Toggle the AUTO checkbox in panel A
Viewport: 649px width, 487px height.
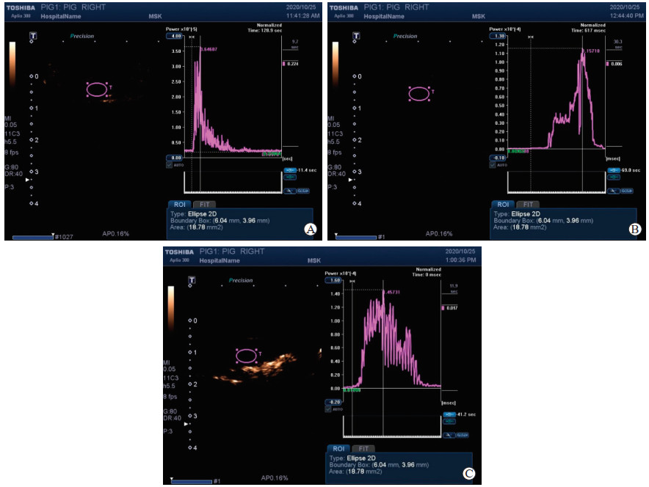coord(170,164)
